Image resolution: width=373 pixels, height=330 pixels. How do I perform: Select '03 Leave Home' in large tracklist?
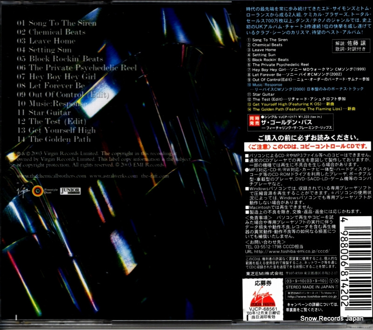(x=46, y=41)
